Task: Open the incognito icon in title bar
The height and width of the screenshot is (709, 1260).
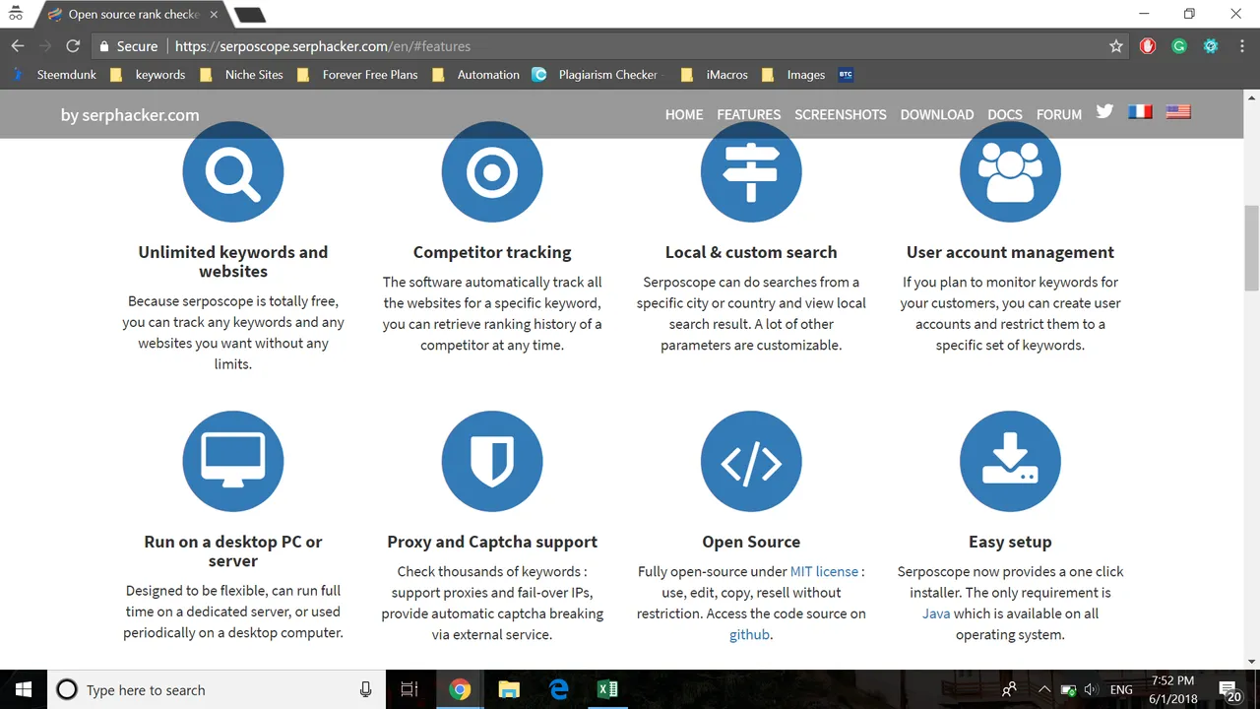Action: 16,14
